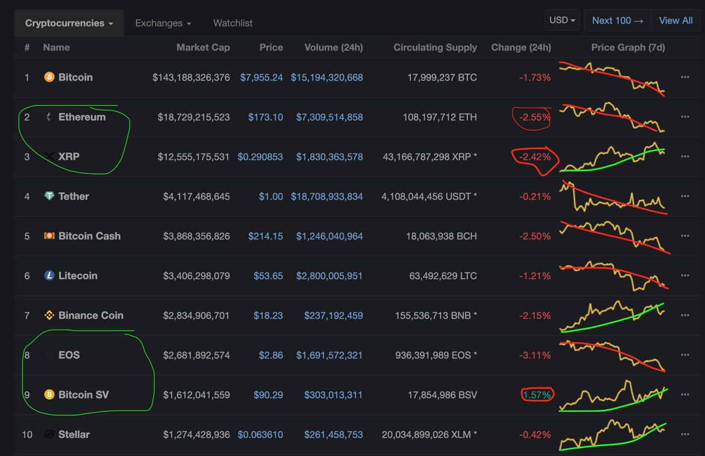
Task: Open the more options menu for Stellar
Action: tap(685, 434)
